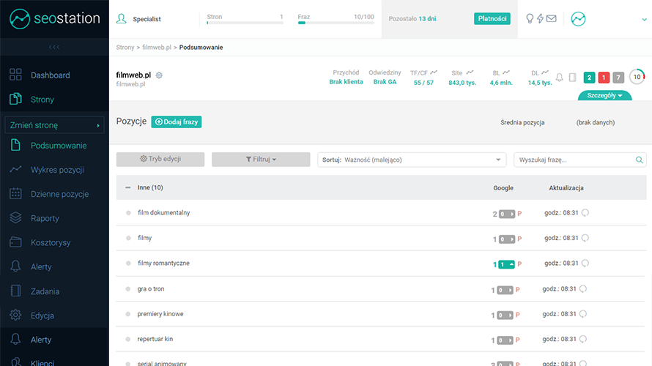Click the site alerts bell icon
Screen dimensions: 652x366
(560, 78)
